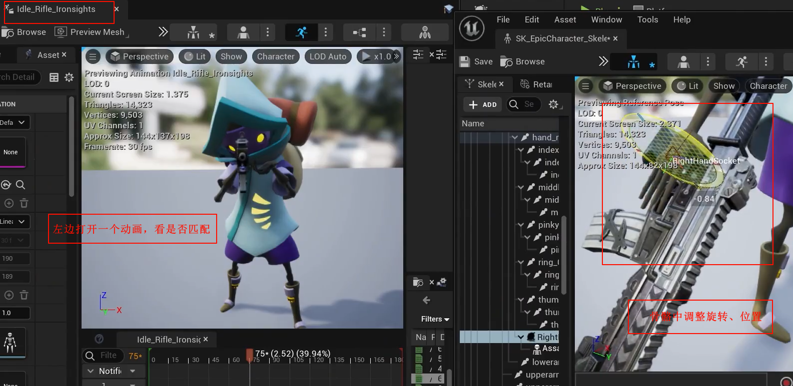Change Lit view mode in left viewport
Image resolution: width=793 pixels, height=386 pixels.
(x=195, y=56)
